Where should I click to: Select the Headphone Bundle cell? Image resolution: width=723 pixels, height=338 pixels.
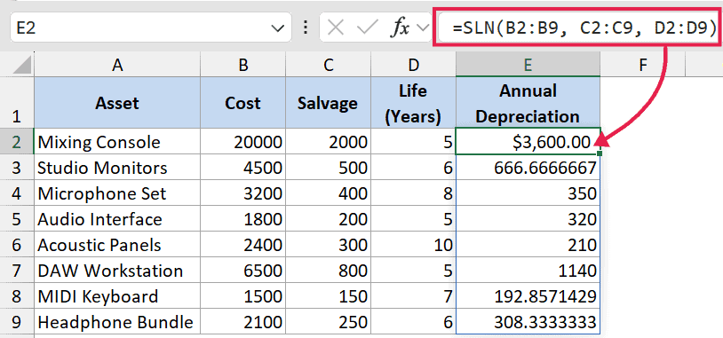117,321
